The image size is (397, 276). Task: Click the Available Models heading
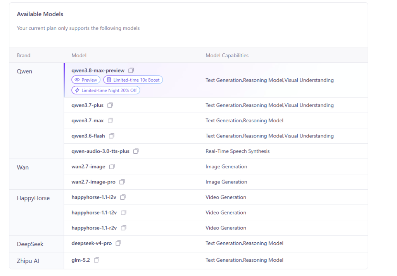pos(40,14)
